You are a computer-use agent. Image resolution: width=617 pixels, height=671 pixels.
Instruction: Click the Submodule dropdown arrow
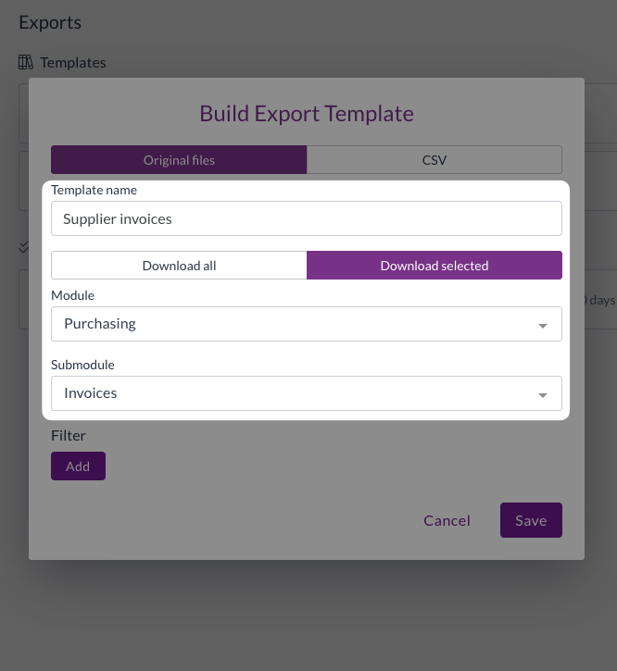point(542,395)
